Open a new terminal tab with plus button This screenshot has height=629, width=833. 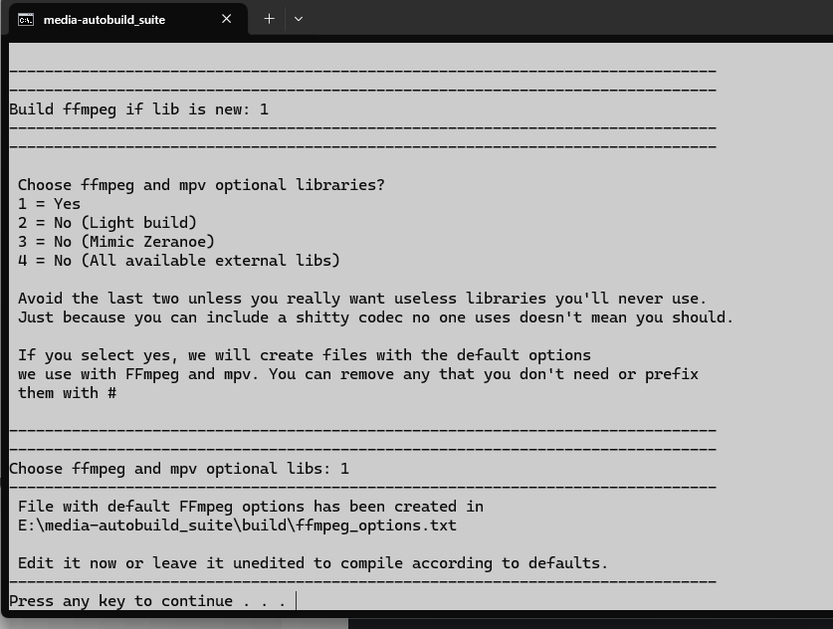point(270,19)
